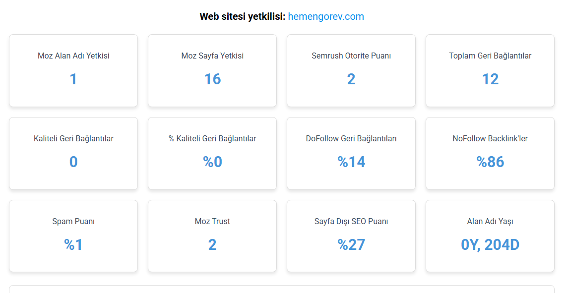Select the NoFollow Backlink'ler card
The height and width of the screenshot is (293, 567).
tap(490, 153)
